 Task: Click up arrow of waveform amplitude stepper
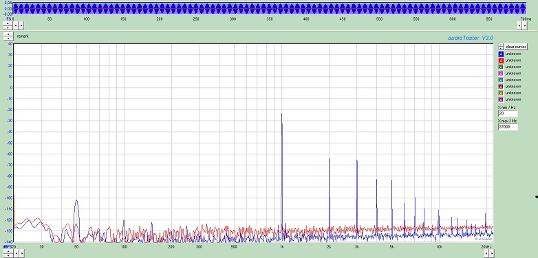[8, 23]
